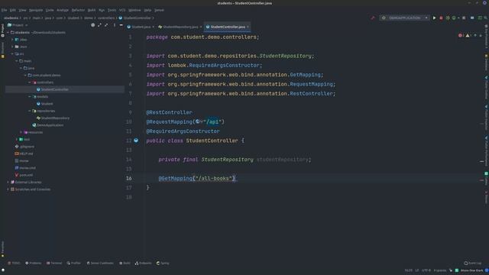Open the Refactor menu
This screenshot has height=275, width=489.
[x=78, y=10]
